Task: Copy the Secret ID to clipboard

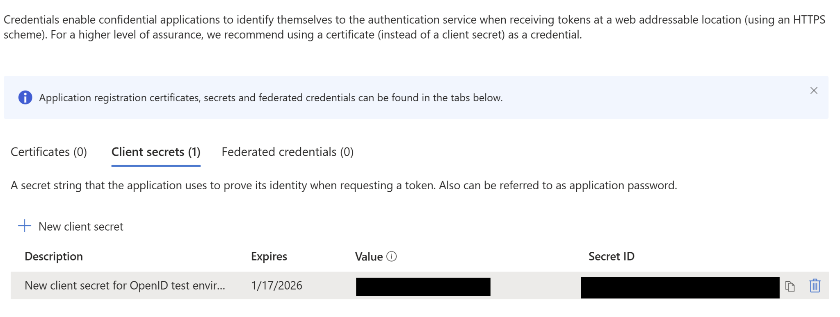Action: (790, 286)
